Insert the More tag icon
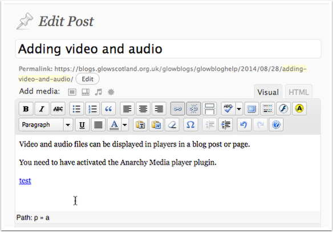Screen dimensions: 333x232 (210, 109)
